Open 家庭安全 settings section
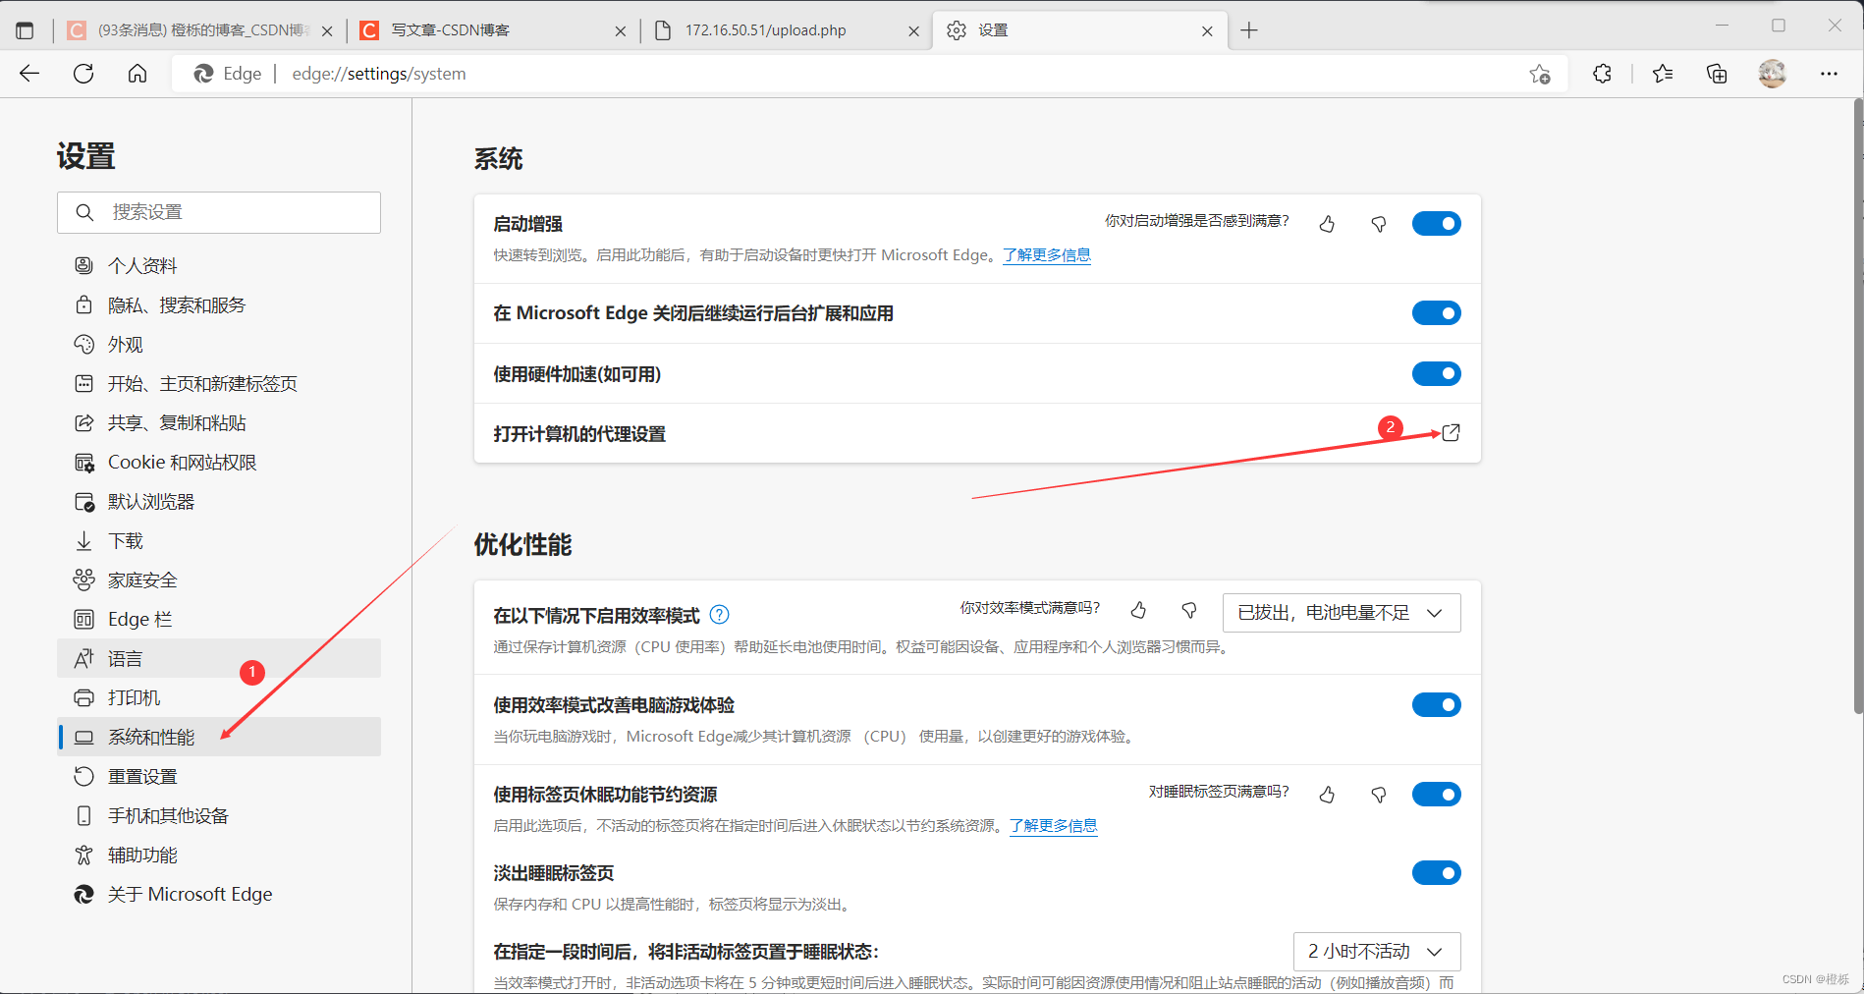 pyautogui.click(x=220, y=580)
